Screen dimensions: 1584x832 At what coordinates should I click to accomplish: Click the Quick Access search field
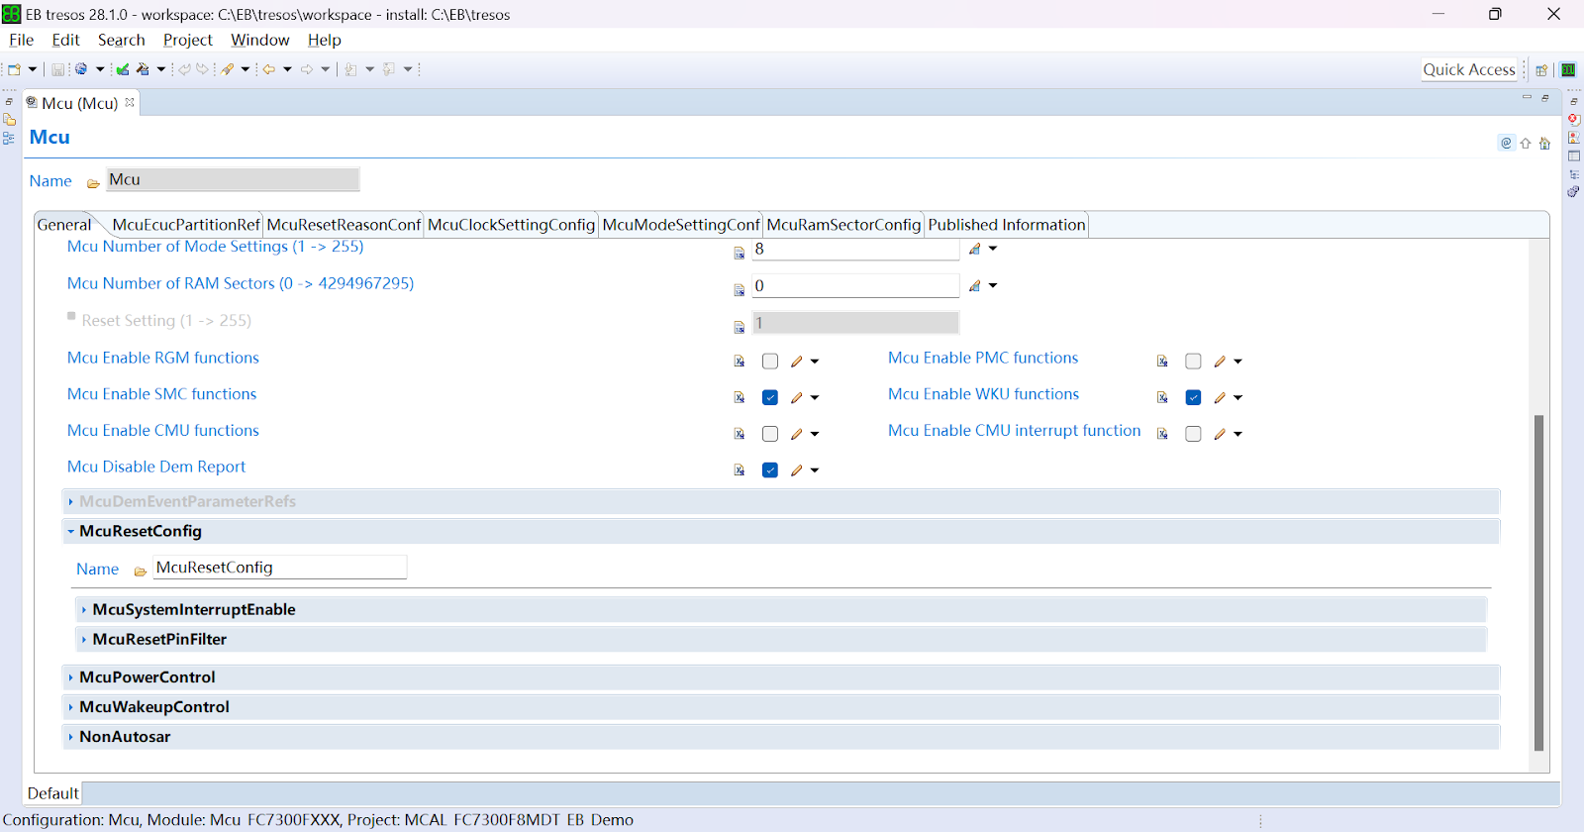(1469, 69)
